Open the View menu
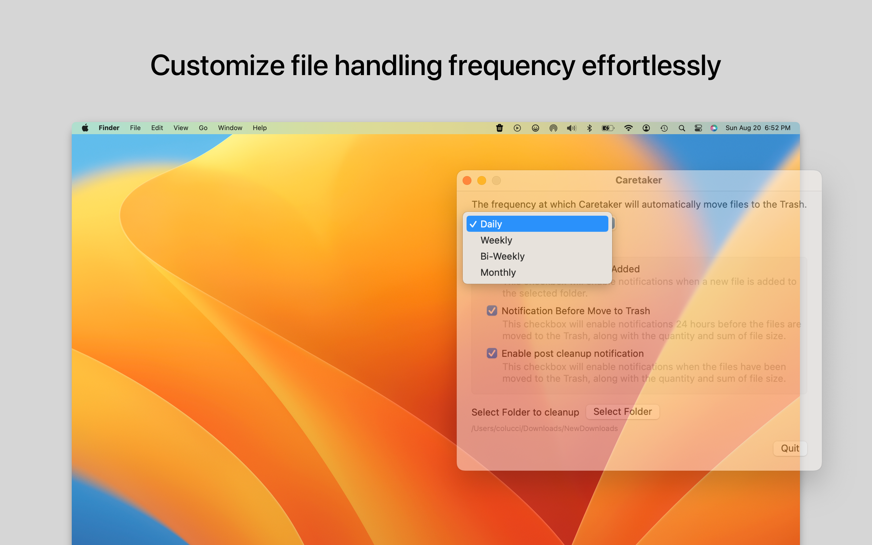 [x=180, y=128]
